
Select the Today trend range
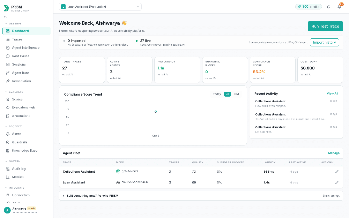(x=217, y=94)
